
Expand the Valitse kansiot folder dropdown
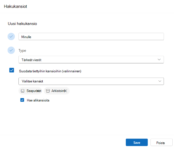tap(91, 81)
